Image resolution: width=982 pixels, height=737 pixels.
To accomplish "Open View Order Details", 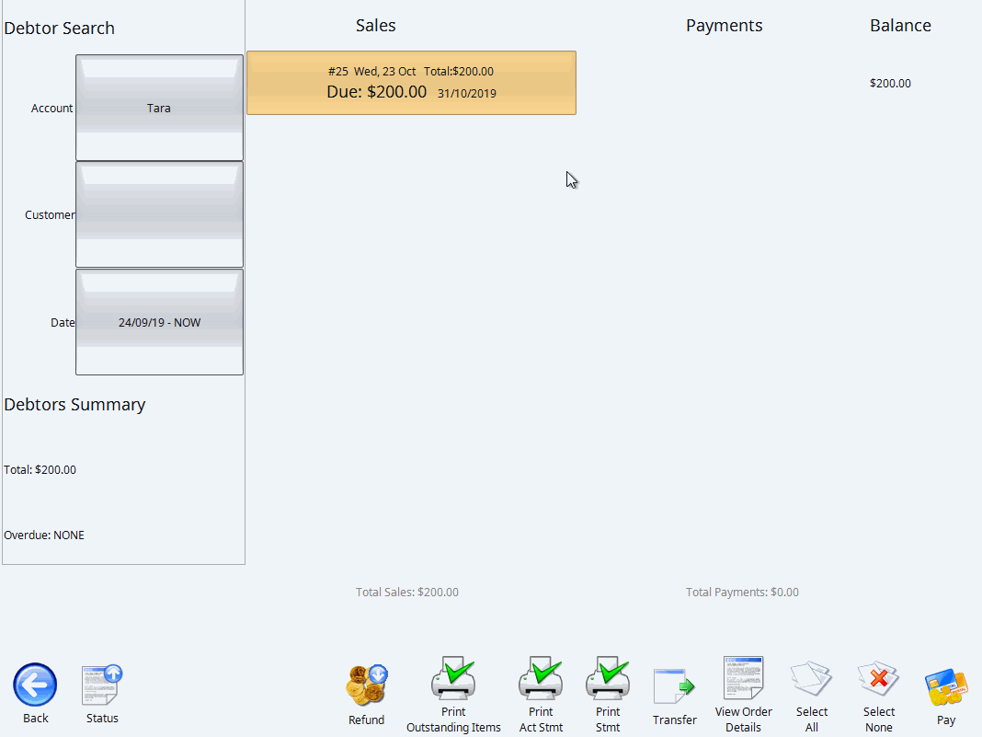I will (x=743, y=678).
